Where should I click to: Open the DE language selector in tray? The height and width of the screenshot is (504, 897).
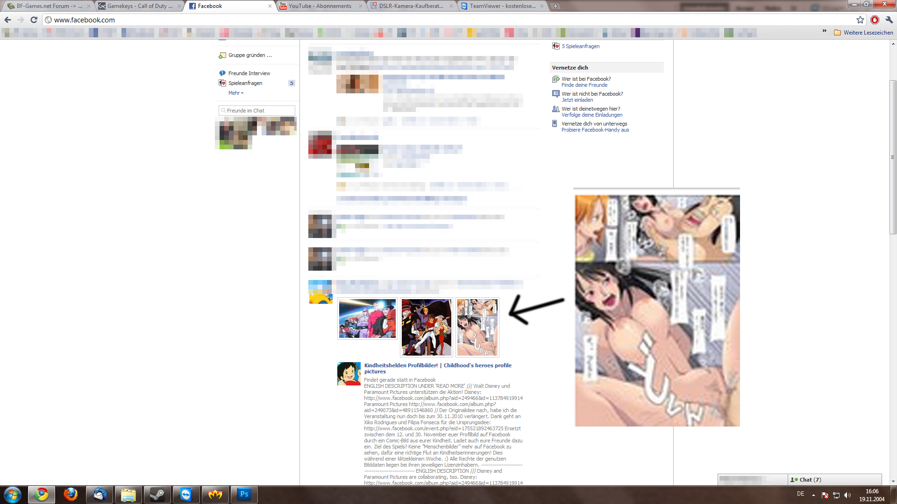800,494
